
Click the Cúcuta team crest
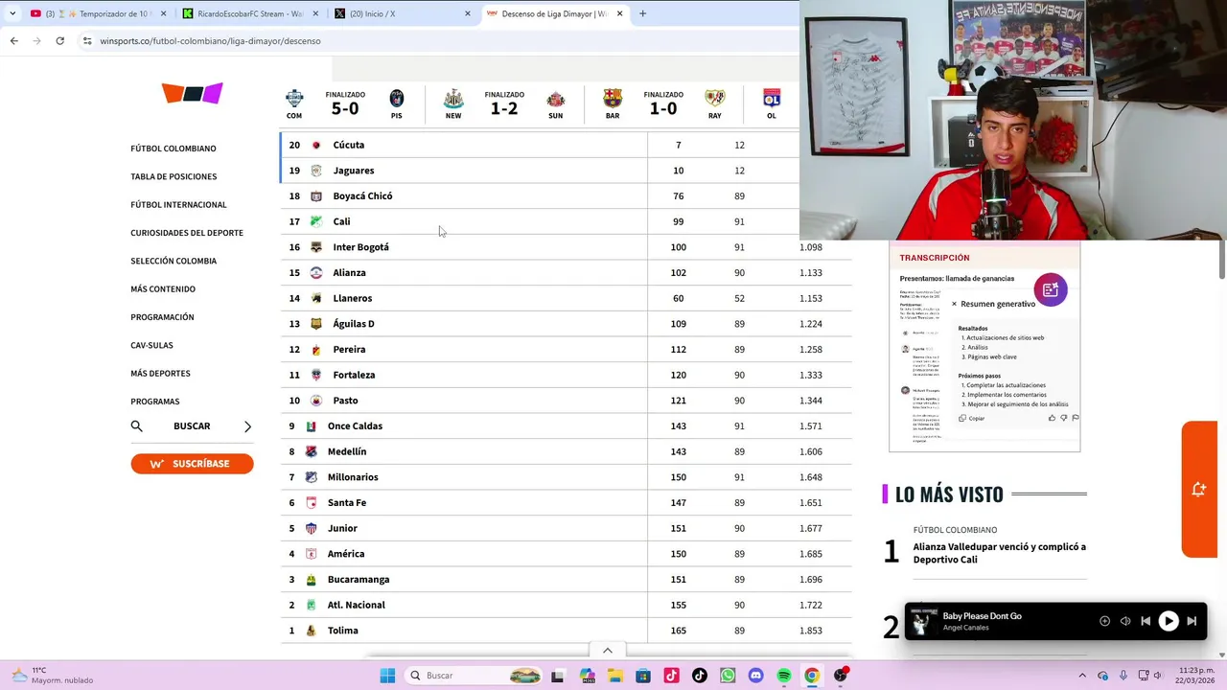tap(316, 145)
